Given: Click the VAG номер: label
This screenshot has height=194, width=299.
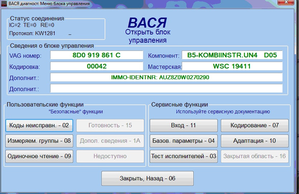Looking at the screenshot, I should (x=25, y=56).
